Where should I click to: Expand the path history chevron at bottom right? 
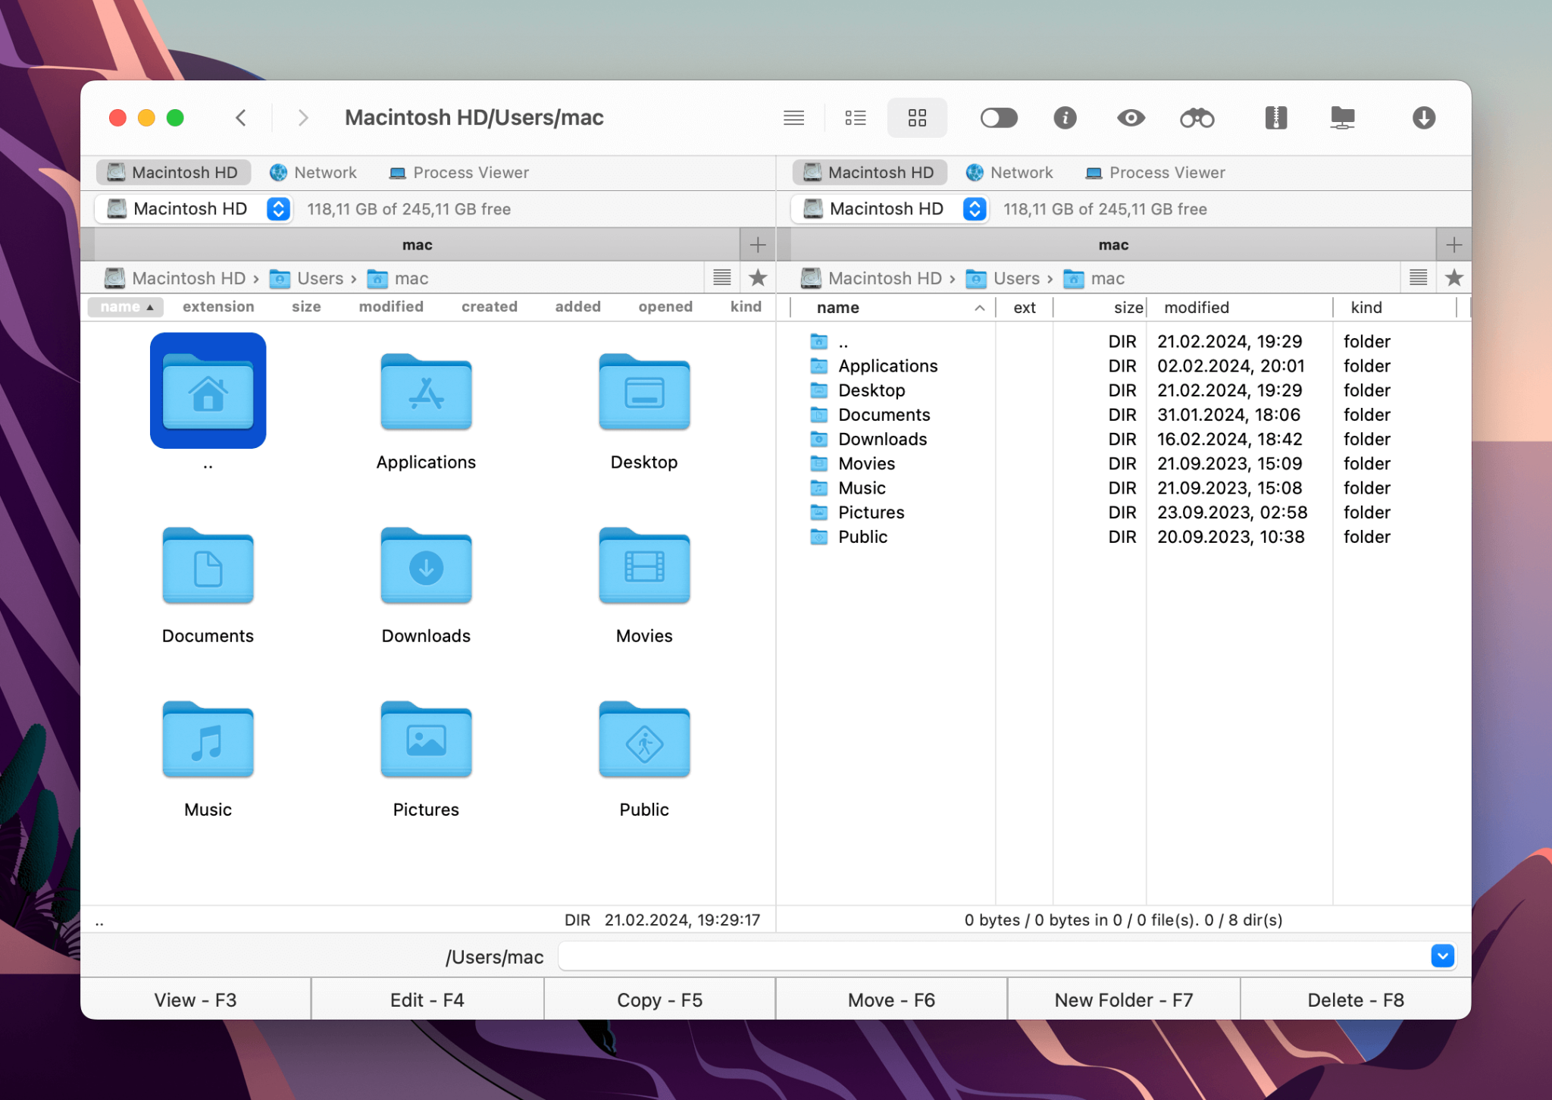1442,956
